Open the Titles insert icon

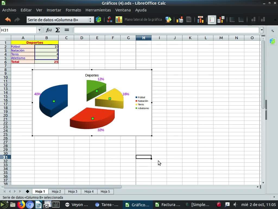tap(200, 20)
